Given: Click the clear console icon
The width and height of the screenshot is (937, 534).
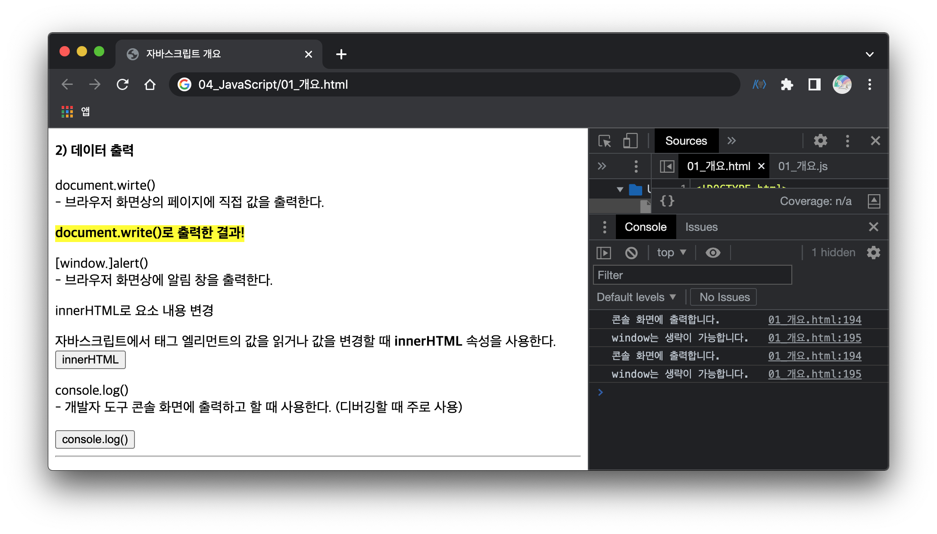Looking at the screenshot, I should [631, 253].
